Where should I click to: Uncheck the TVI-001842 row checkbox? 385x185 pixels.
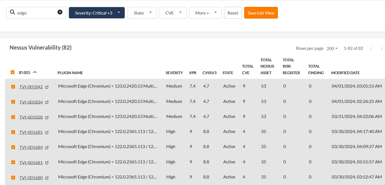click(13, 87)
